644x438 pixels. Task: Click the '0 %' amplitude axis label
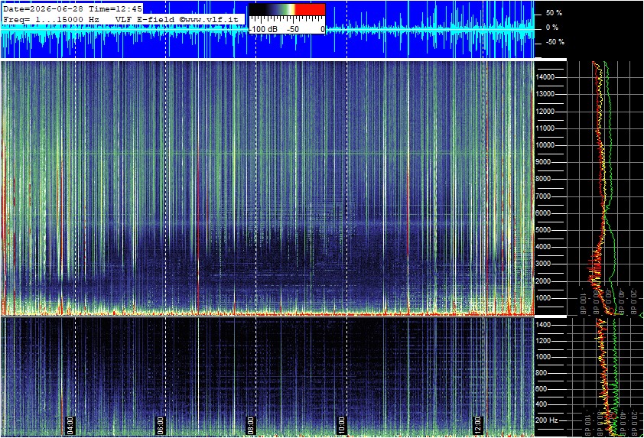(x=552, y=28)
